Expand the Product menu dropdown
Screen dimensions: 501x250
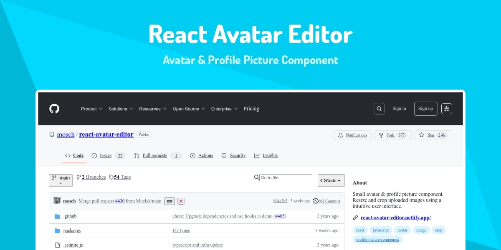[x=91, y=109]
